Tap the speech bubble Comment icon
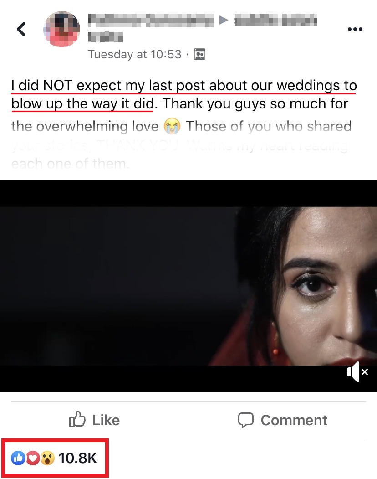The width and height of the screenshot is (377, 479). click(246, 420)
